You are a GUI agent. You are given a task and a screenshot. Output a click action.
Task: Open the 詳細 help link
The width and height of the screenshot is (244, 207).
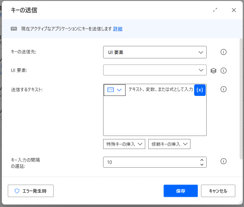pos(117,29)
